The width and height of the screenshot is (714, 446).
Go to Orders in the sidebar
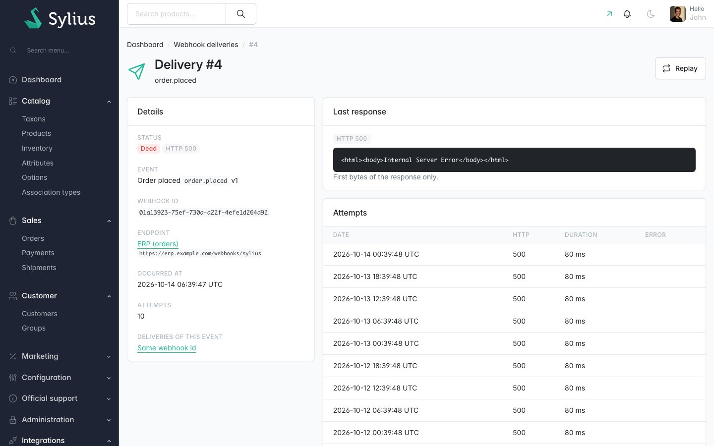pyautogui.click(x=33, y=238)
